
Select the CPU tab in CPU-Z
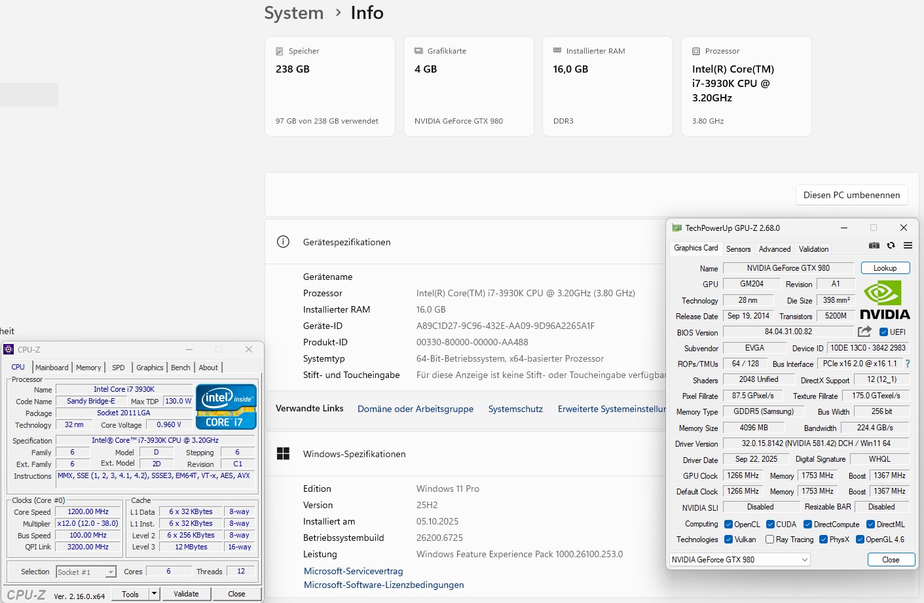(18, 367)
